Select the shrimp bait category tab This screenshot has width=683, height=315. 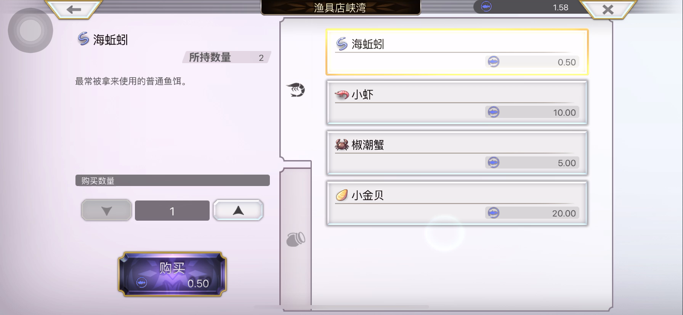pos(296,90)
